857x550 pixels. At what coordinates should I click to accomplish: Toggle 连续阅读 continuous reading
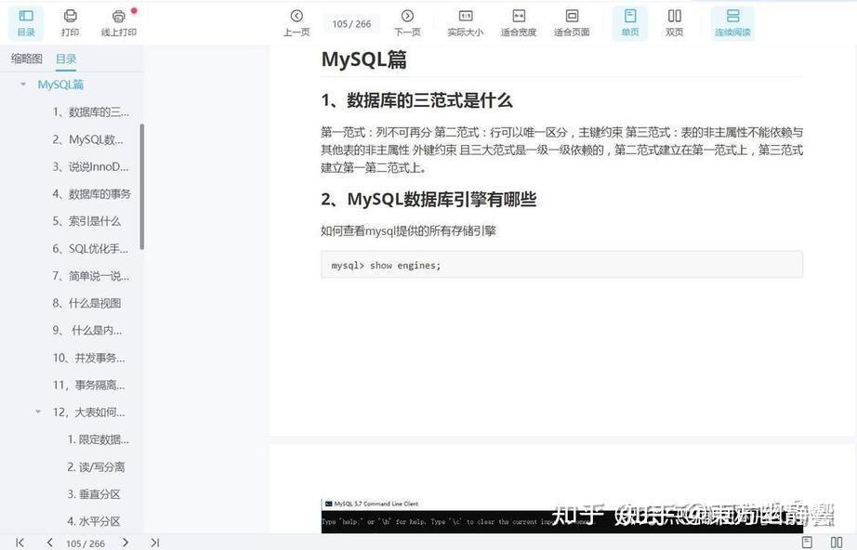point(732,23)
